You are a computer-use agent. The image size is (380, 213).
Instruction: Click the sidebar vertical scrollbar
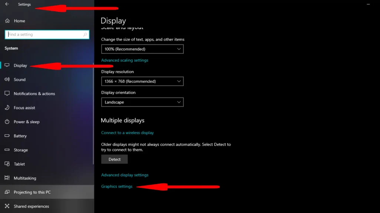(93, 114)
